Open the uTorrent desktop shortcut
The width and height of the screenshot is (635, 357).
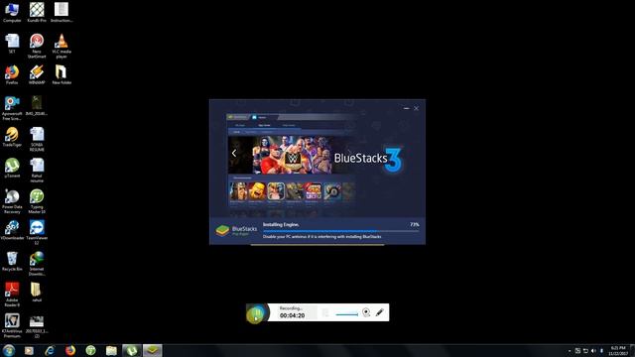[12, 168]
